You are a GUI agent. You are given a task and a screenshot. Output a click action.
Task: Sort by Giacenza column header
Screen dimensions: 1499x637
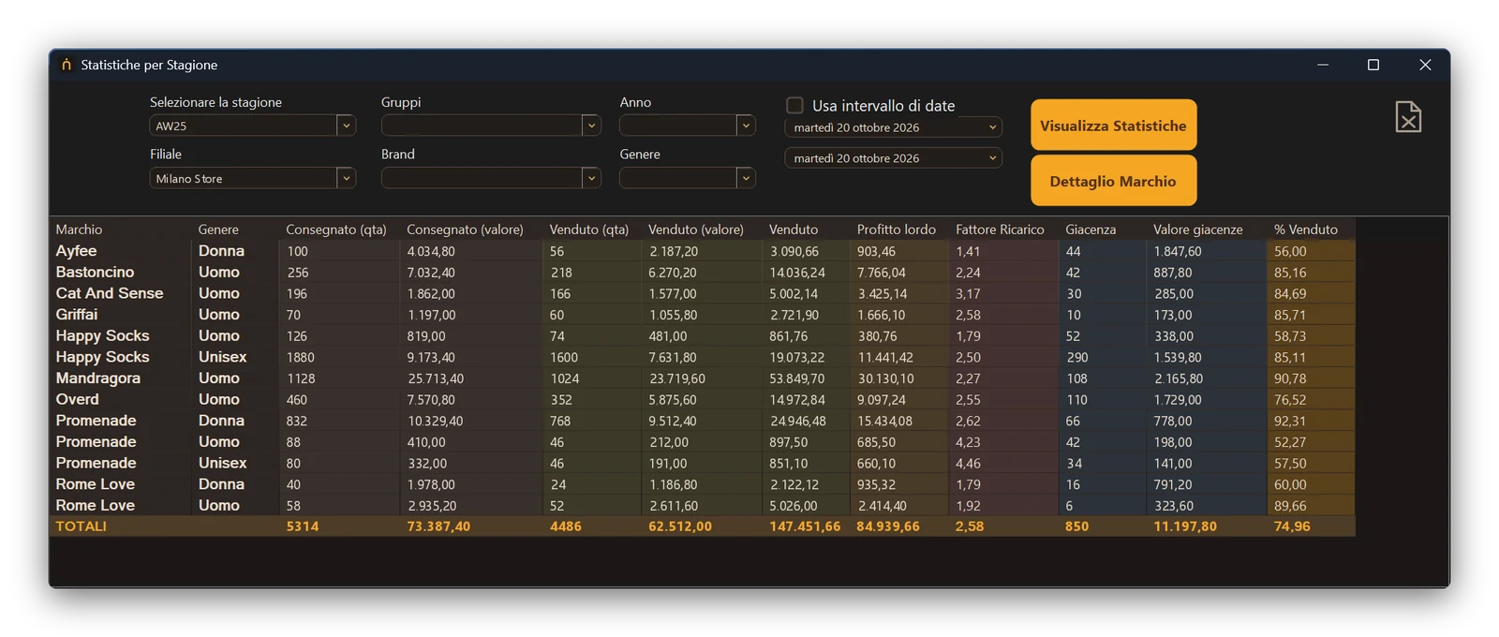point(1091,230)
